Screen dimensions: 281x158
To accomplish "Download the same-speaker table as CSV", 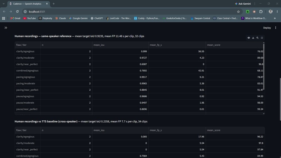I will click(x=253, y=38).
